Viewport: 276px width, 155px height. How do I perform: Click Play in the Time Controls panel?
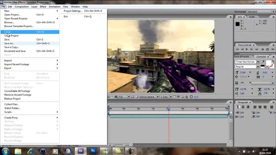point(247,50)
